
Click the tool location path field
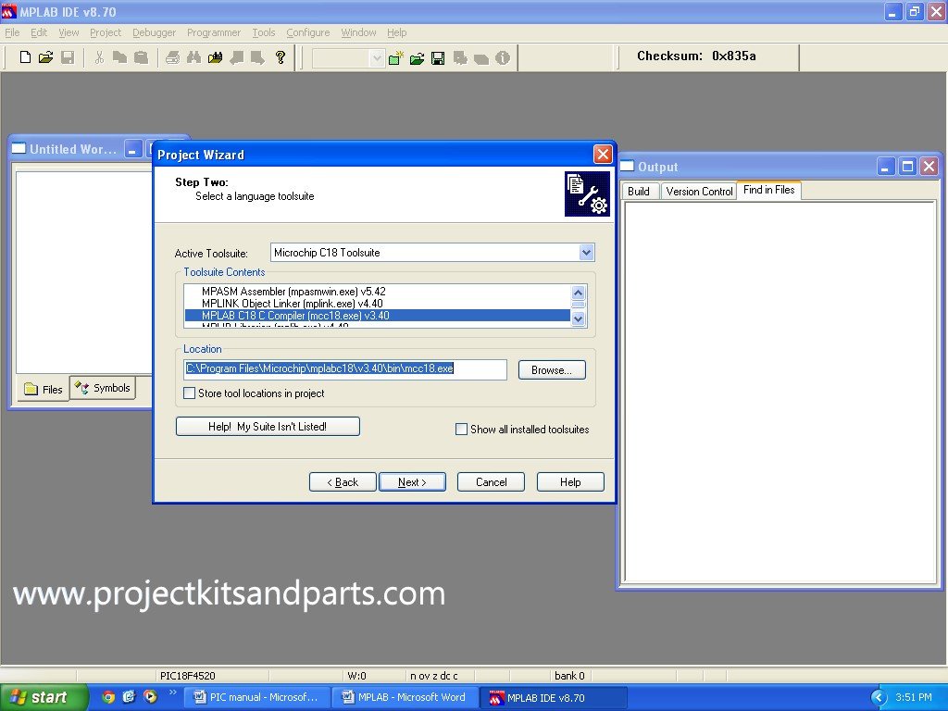click(344, 369)
